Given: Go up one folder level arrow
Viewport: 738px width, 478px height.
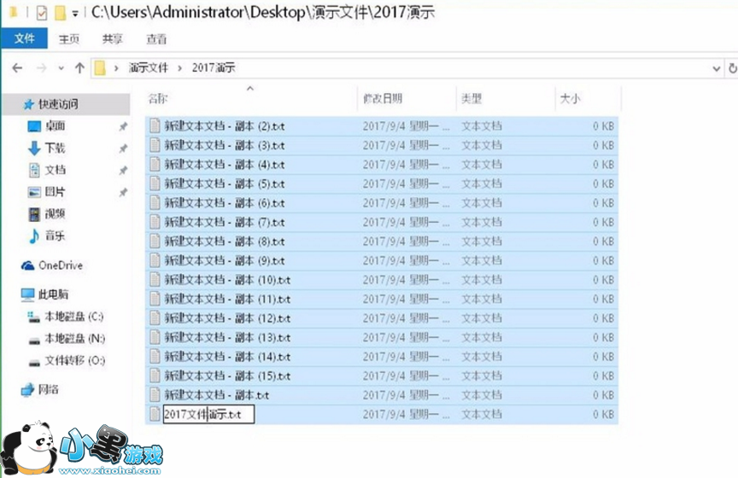Looking at the screenshot, I should tap(79, 68).
